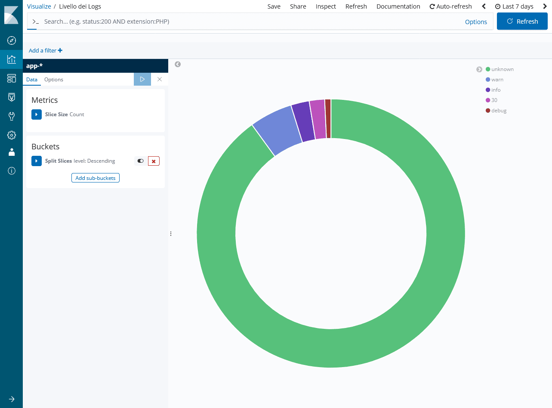Open Management gear icon

coord(12,135)
